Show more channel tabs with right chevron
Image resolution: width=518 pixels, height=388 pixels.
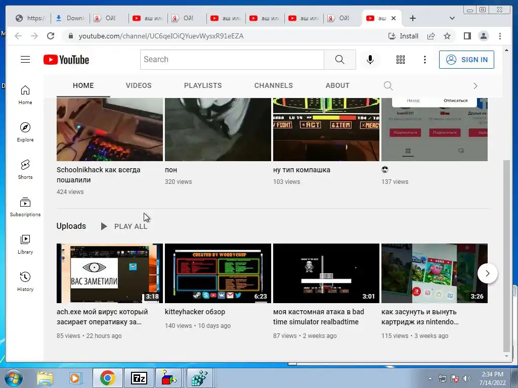476,86
